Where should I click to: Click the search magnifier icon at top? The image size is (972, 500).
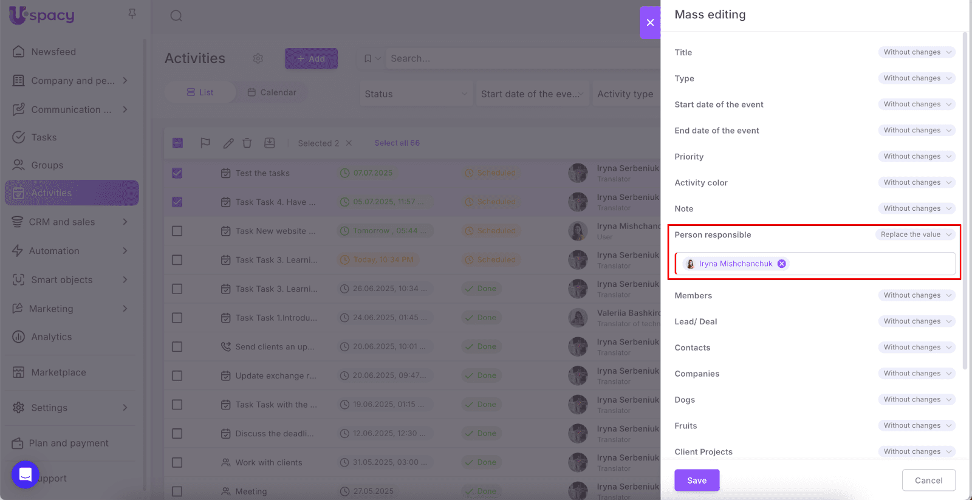pos(176,16)
